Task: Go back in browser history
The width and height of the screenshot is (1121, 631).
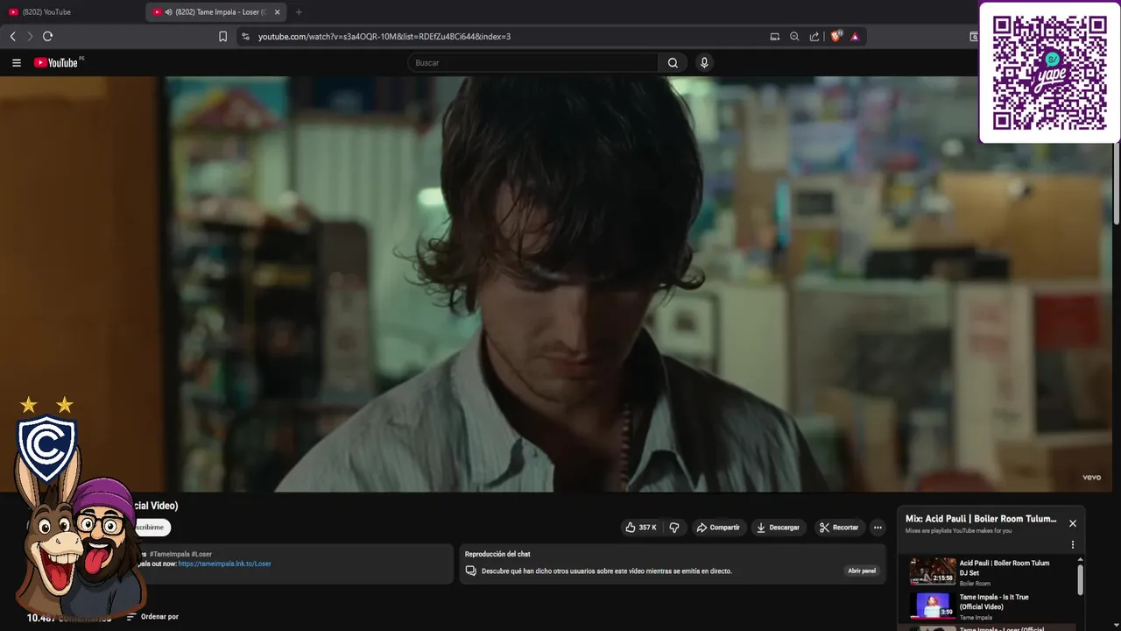Action: 12,37
